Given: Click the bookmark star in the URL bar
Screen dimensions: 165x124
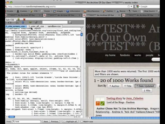Looking at the screenshot, I should pyautogui.click(x=128, y=6).
